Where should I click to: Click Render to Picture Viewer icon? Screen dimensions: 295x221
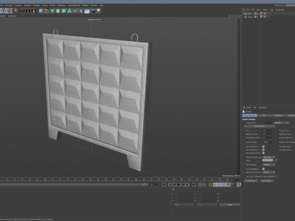(28, 10)
